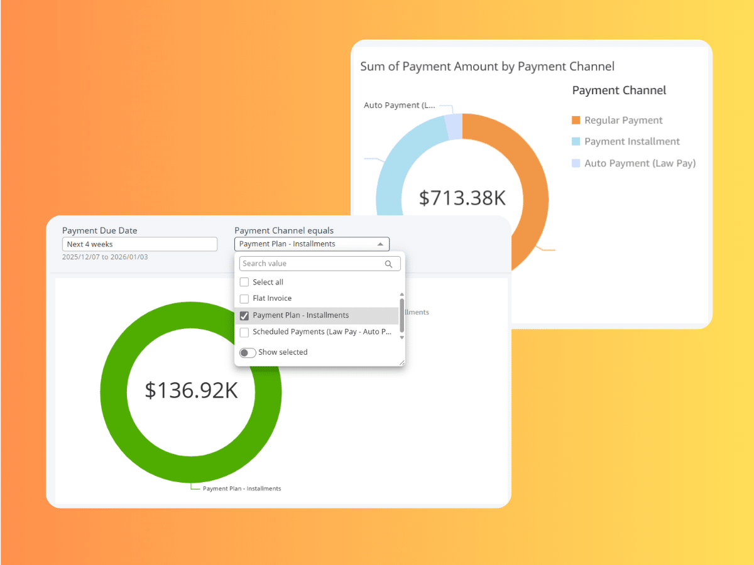Click the Sum of Payment Amount chart title
The height and width of the screenshot is (565, 754).
pyautogui.click(x=487, y=67)
